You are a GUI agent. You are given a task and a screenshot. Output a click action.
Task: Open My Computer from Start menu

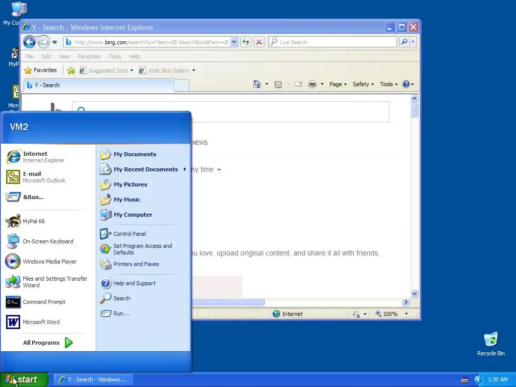143,215
